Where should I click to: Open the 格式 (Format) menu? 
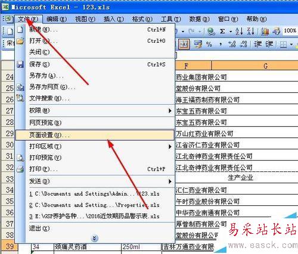(142, 19)
